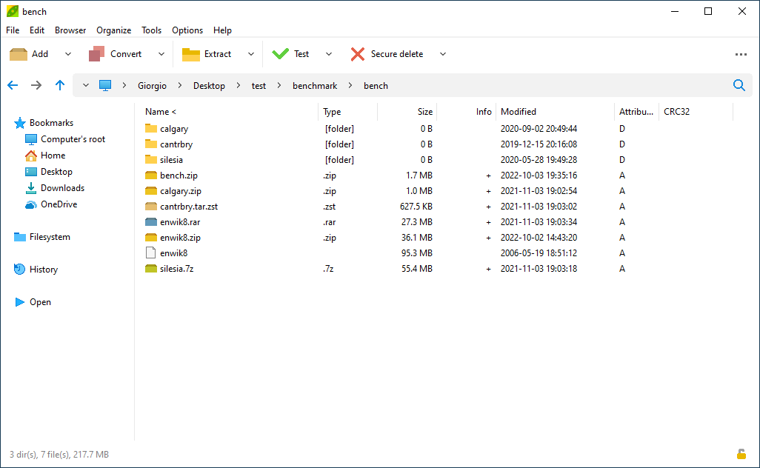
Task: Select the Convert tool icon
Action: pyautogui.click(x=99, y=53)
